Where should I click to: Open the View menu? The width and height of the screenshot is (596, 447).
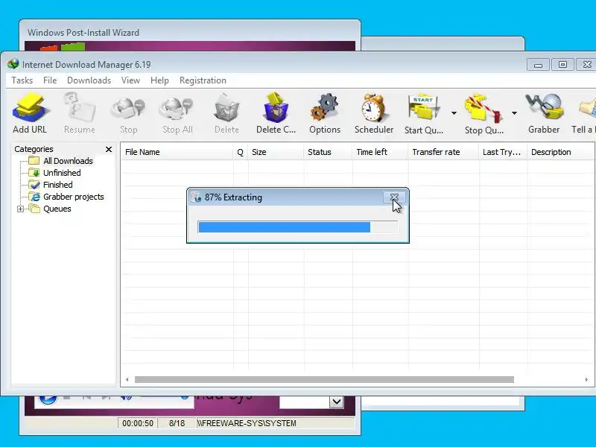point(130,80)
